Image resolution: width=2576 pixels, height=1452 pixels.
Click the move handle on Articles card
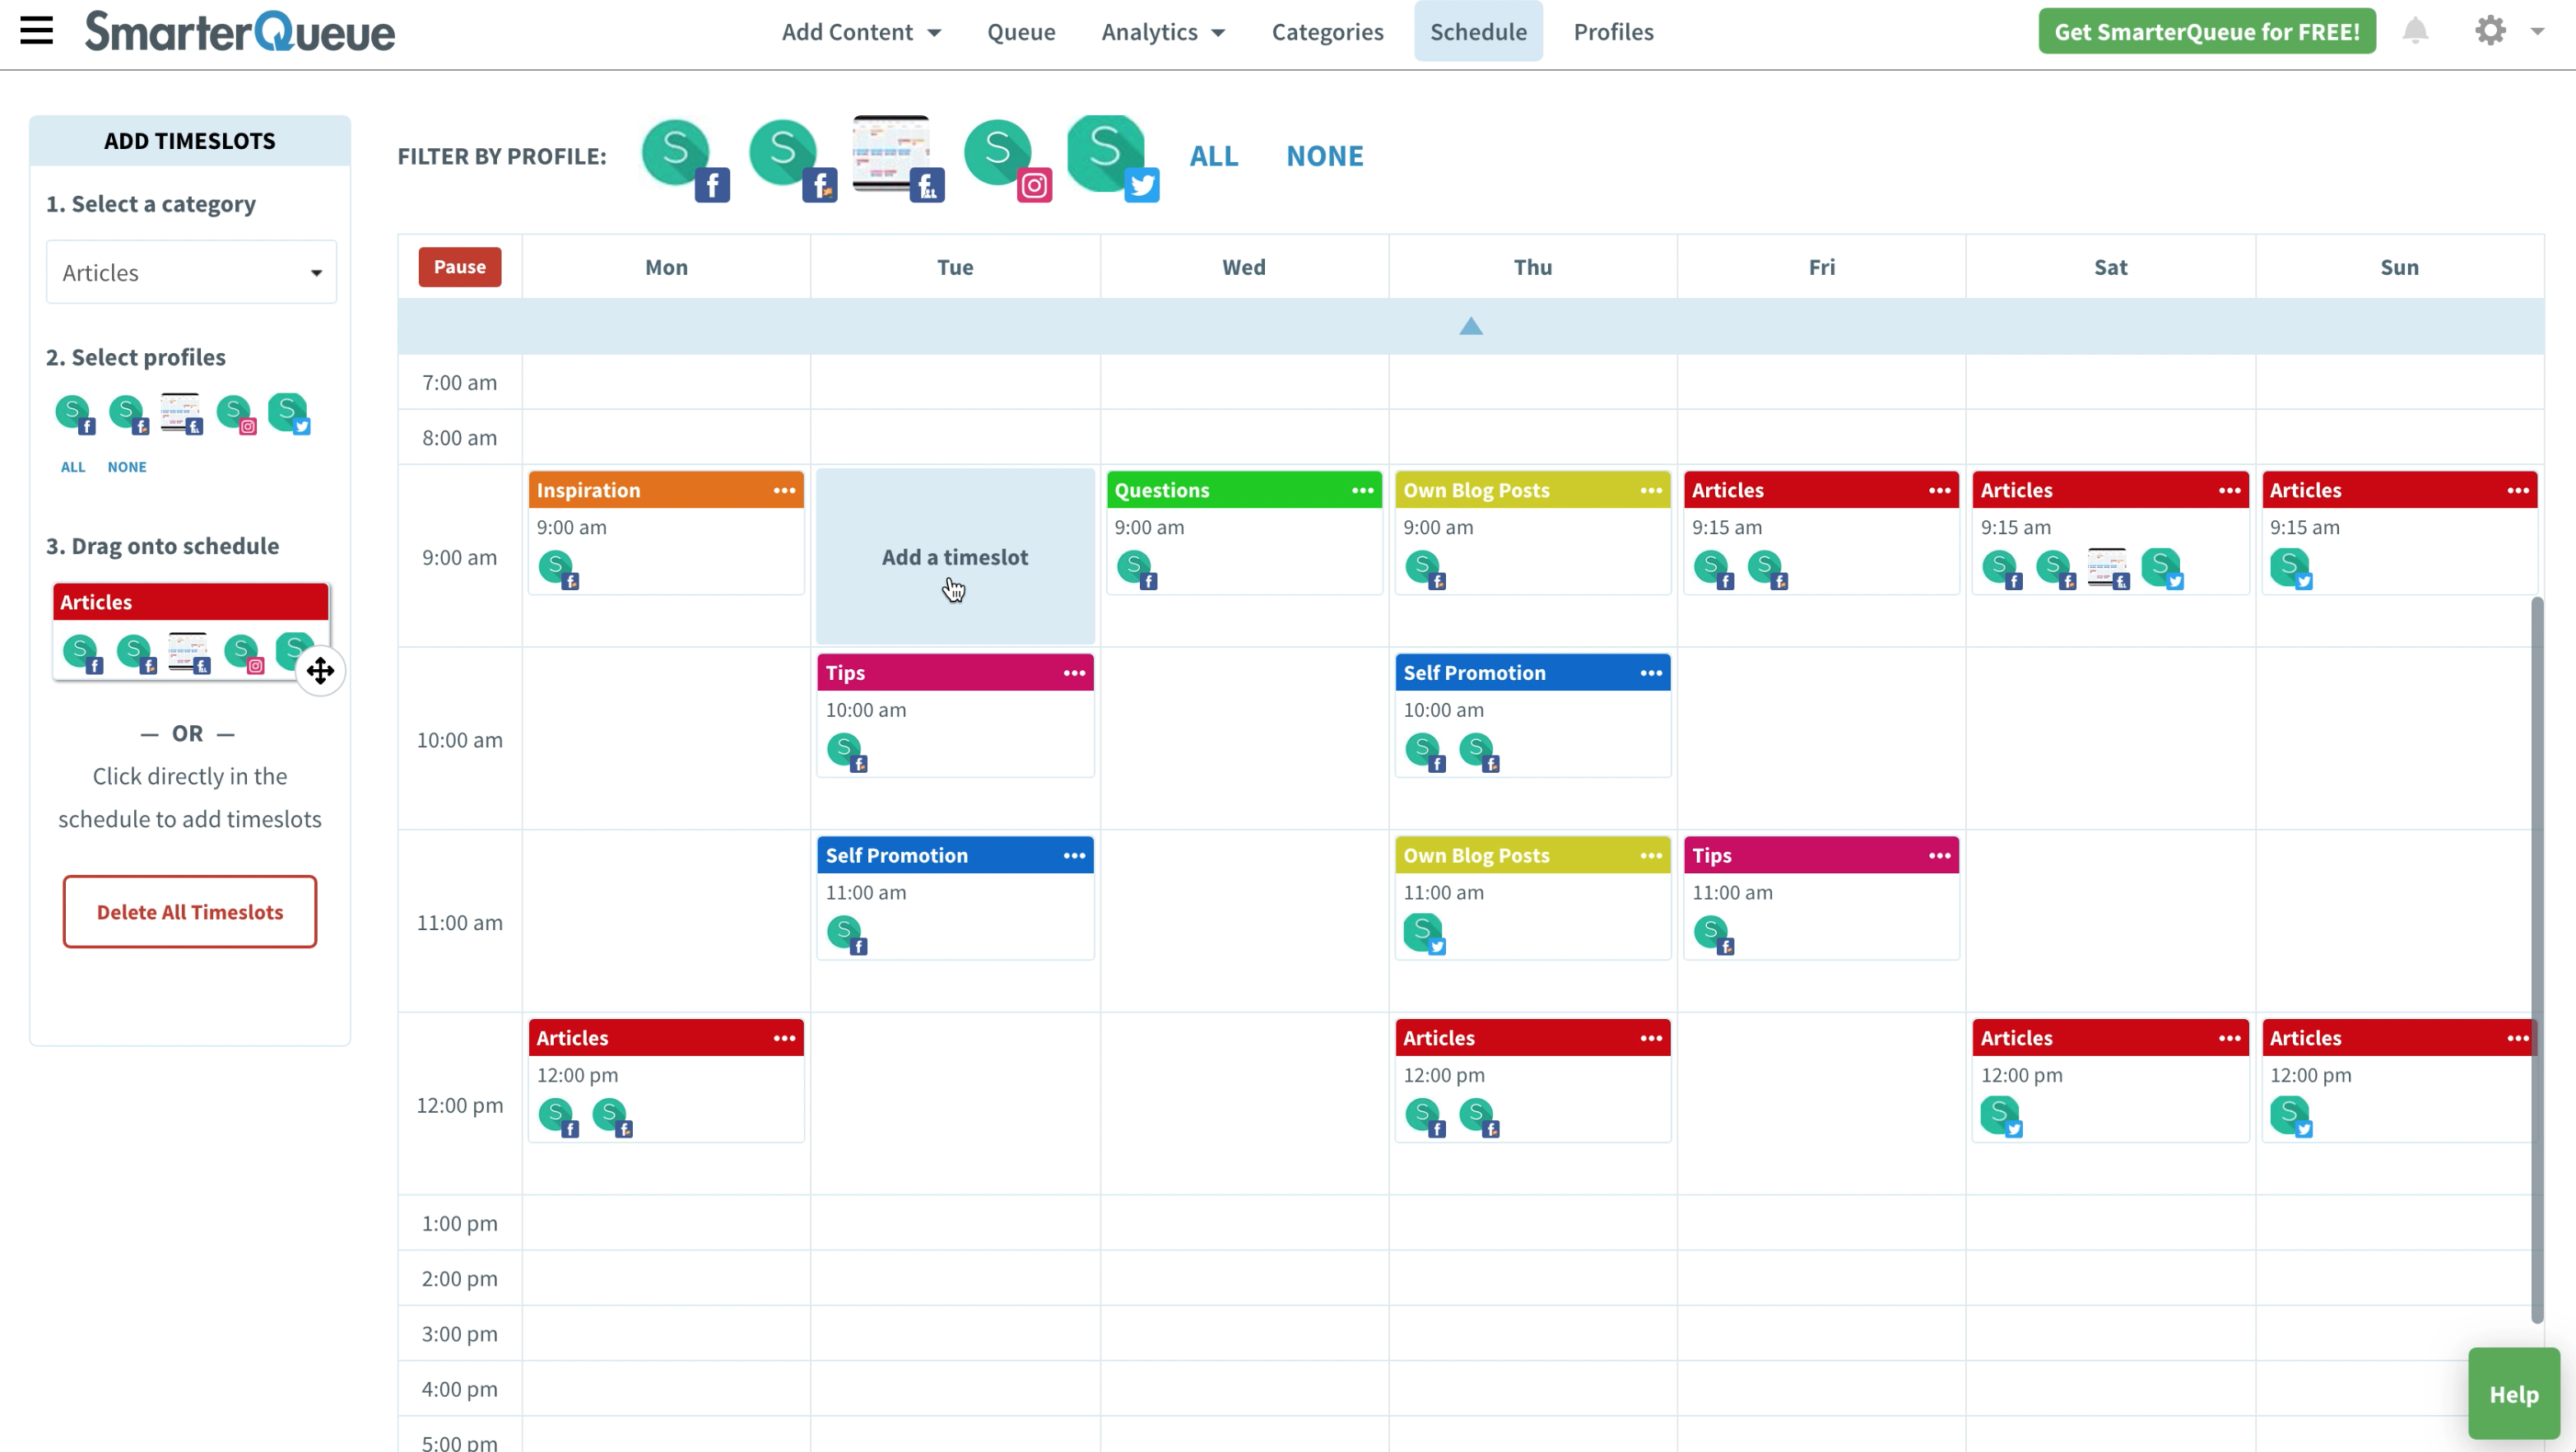pos(320,671)
